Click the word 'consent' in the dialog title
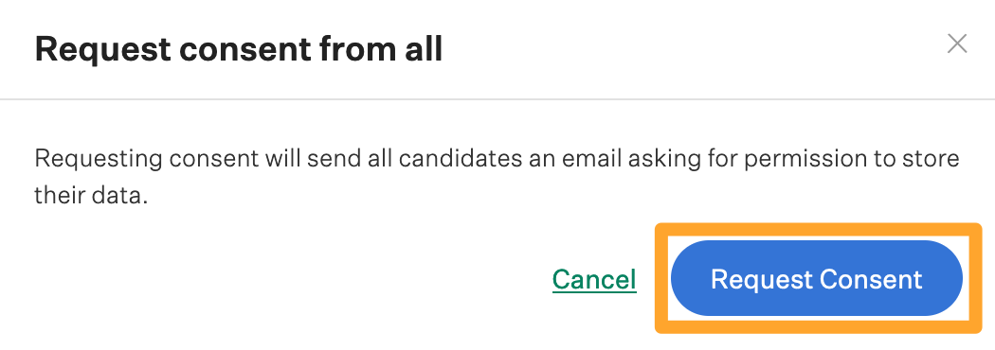Screen dimensions: 995x350 point(243,49)
